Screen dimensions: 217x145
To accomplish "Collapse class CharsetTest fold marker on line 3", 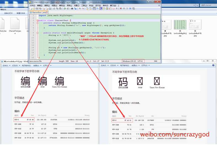I will click(37, 20).
